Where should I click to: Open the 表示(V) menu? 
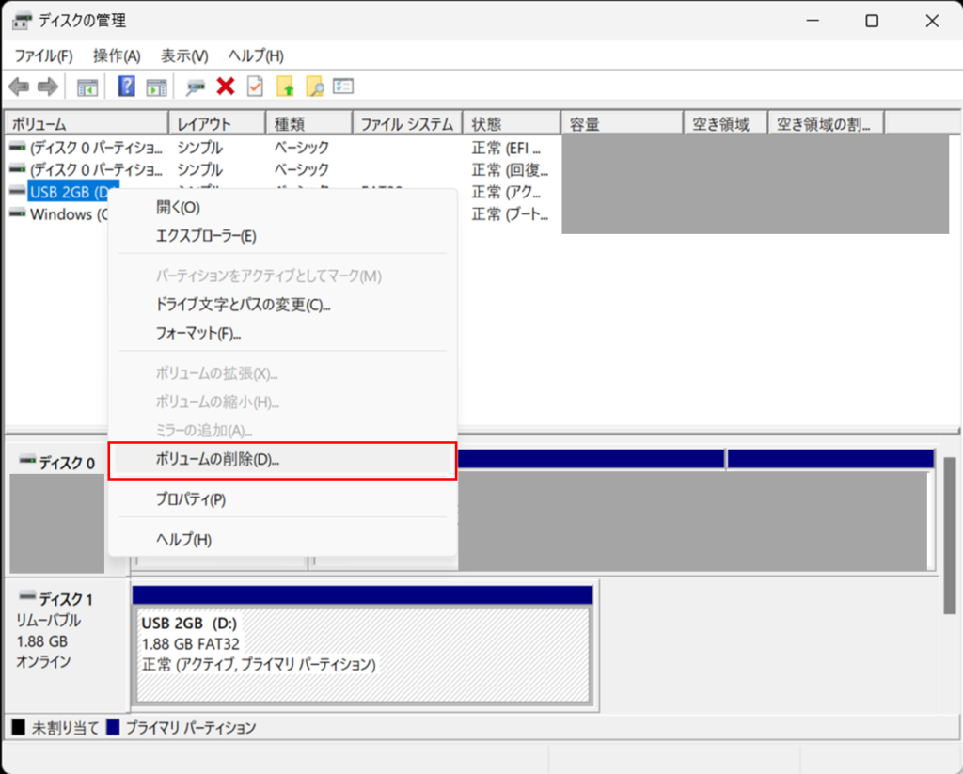(x=184, y=55)
